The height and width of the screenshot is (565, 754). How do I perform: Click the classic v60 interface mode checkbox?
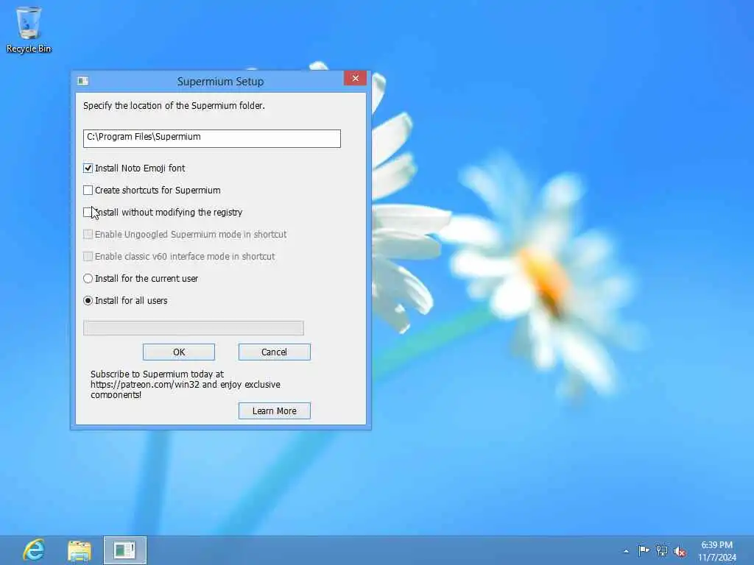click(x=88, y=257)
